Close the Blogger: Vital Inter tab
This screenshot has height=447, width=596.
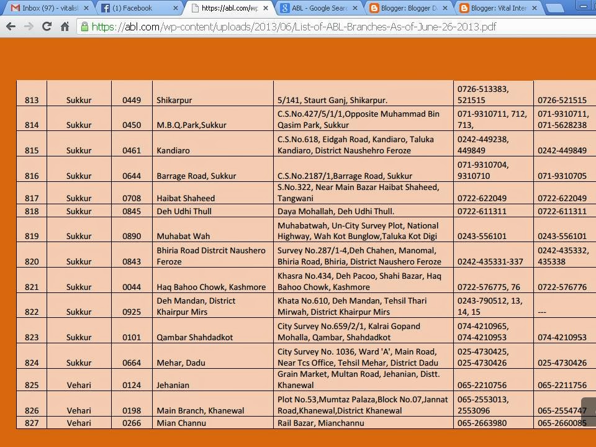[535, 8]
